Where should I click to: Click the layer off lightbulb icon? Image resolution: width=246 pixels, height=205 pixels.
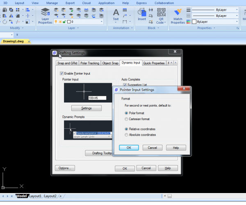(56, 16)
